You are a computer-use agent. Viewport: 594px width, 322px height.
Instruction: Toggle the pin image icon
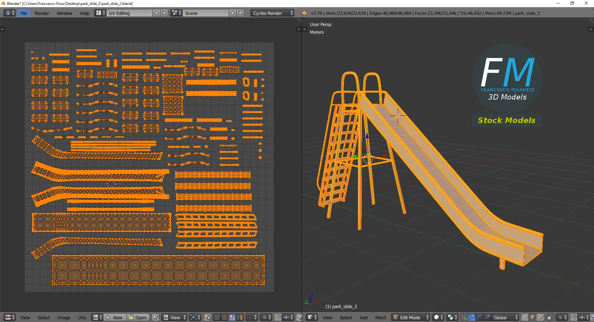pos(155,317)
